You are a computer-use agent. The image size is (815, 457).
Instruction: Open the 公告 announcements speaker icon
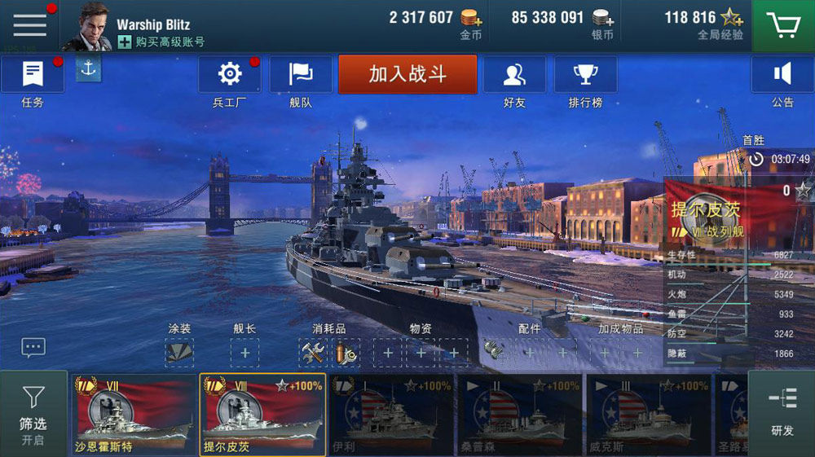782,74
